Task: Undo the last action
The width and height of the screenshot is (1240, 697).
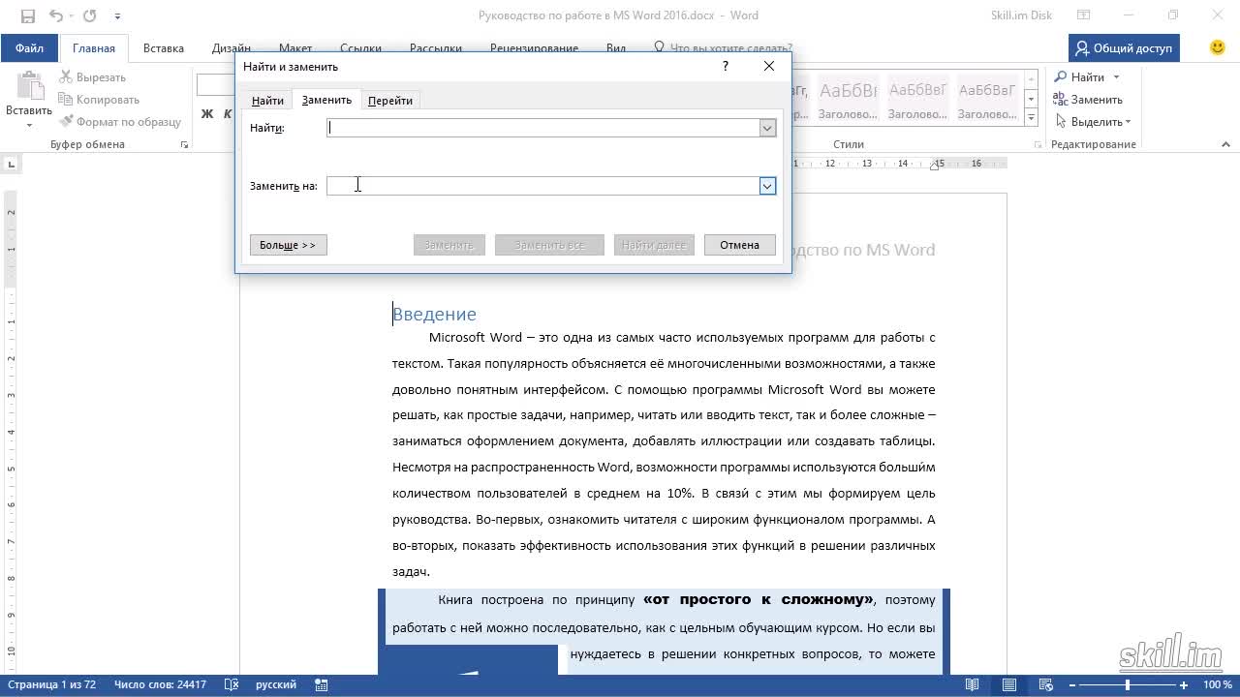Action: tap(55, 15)
